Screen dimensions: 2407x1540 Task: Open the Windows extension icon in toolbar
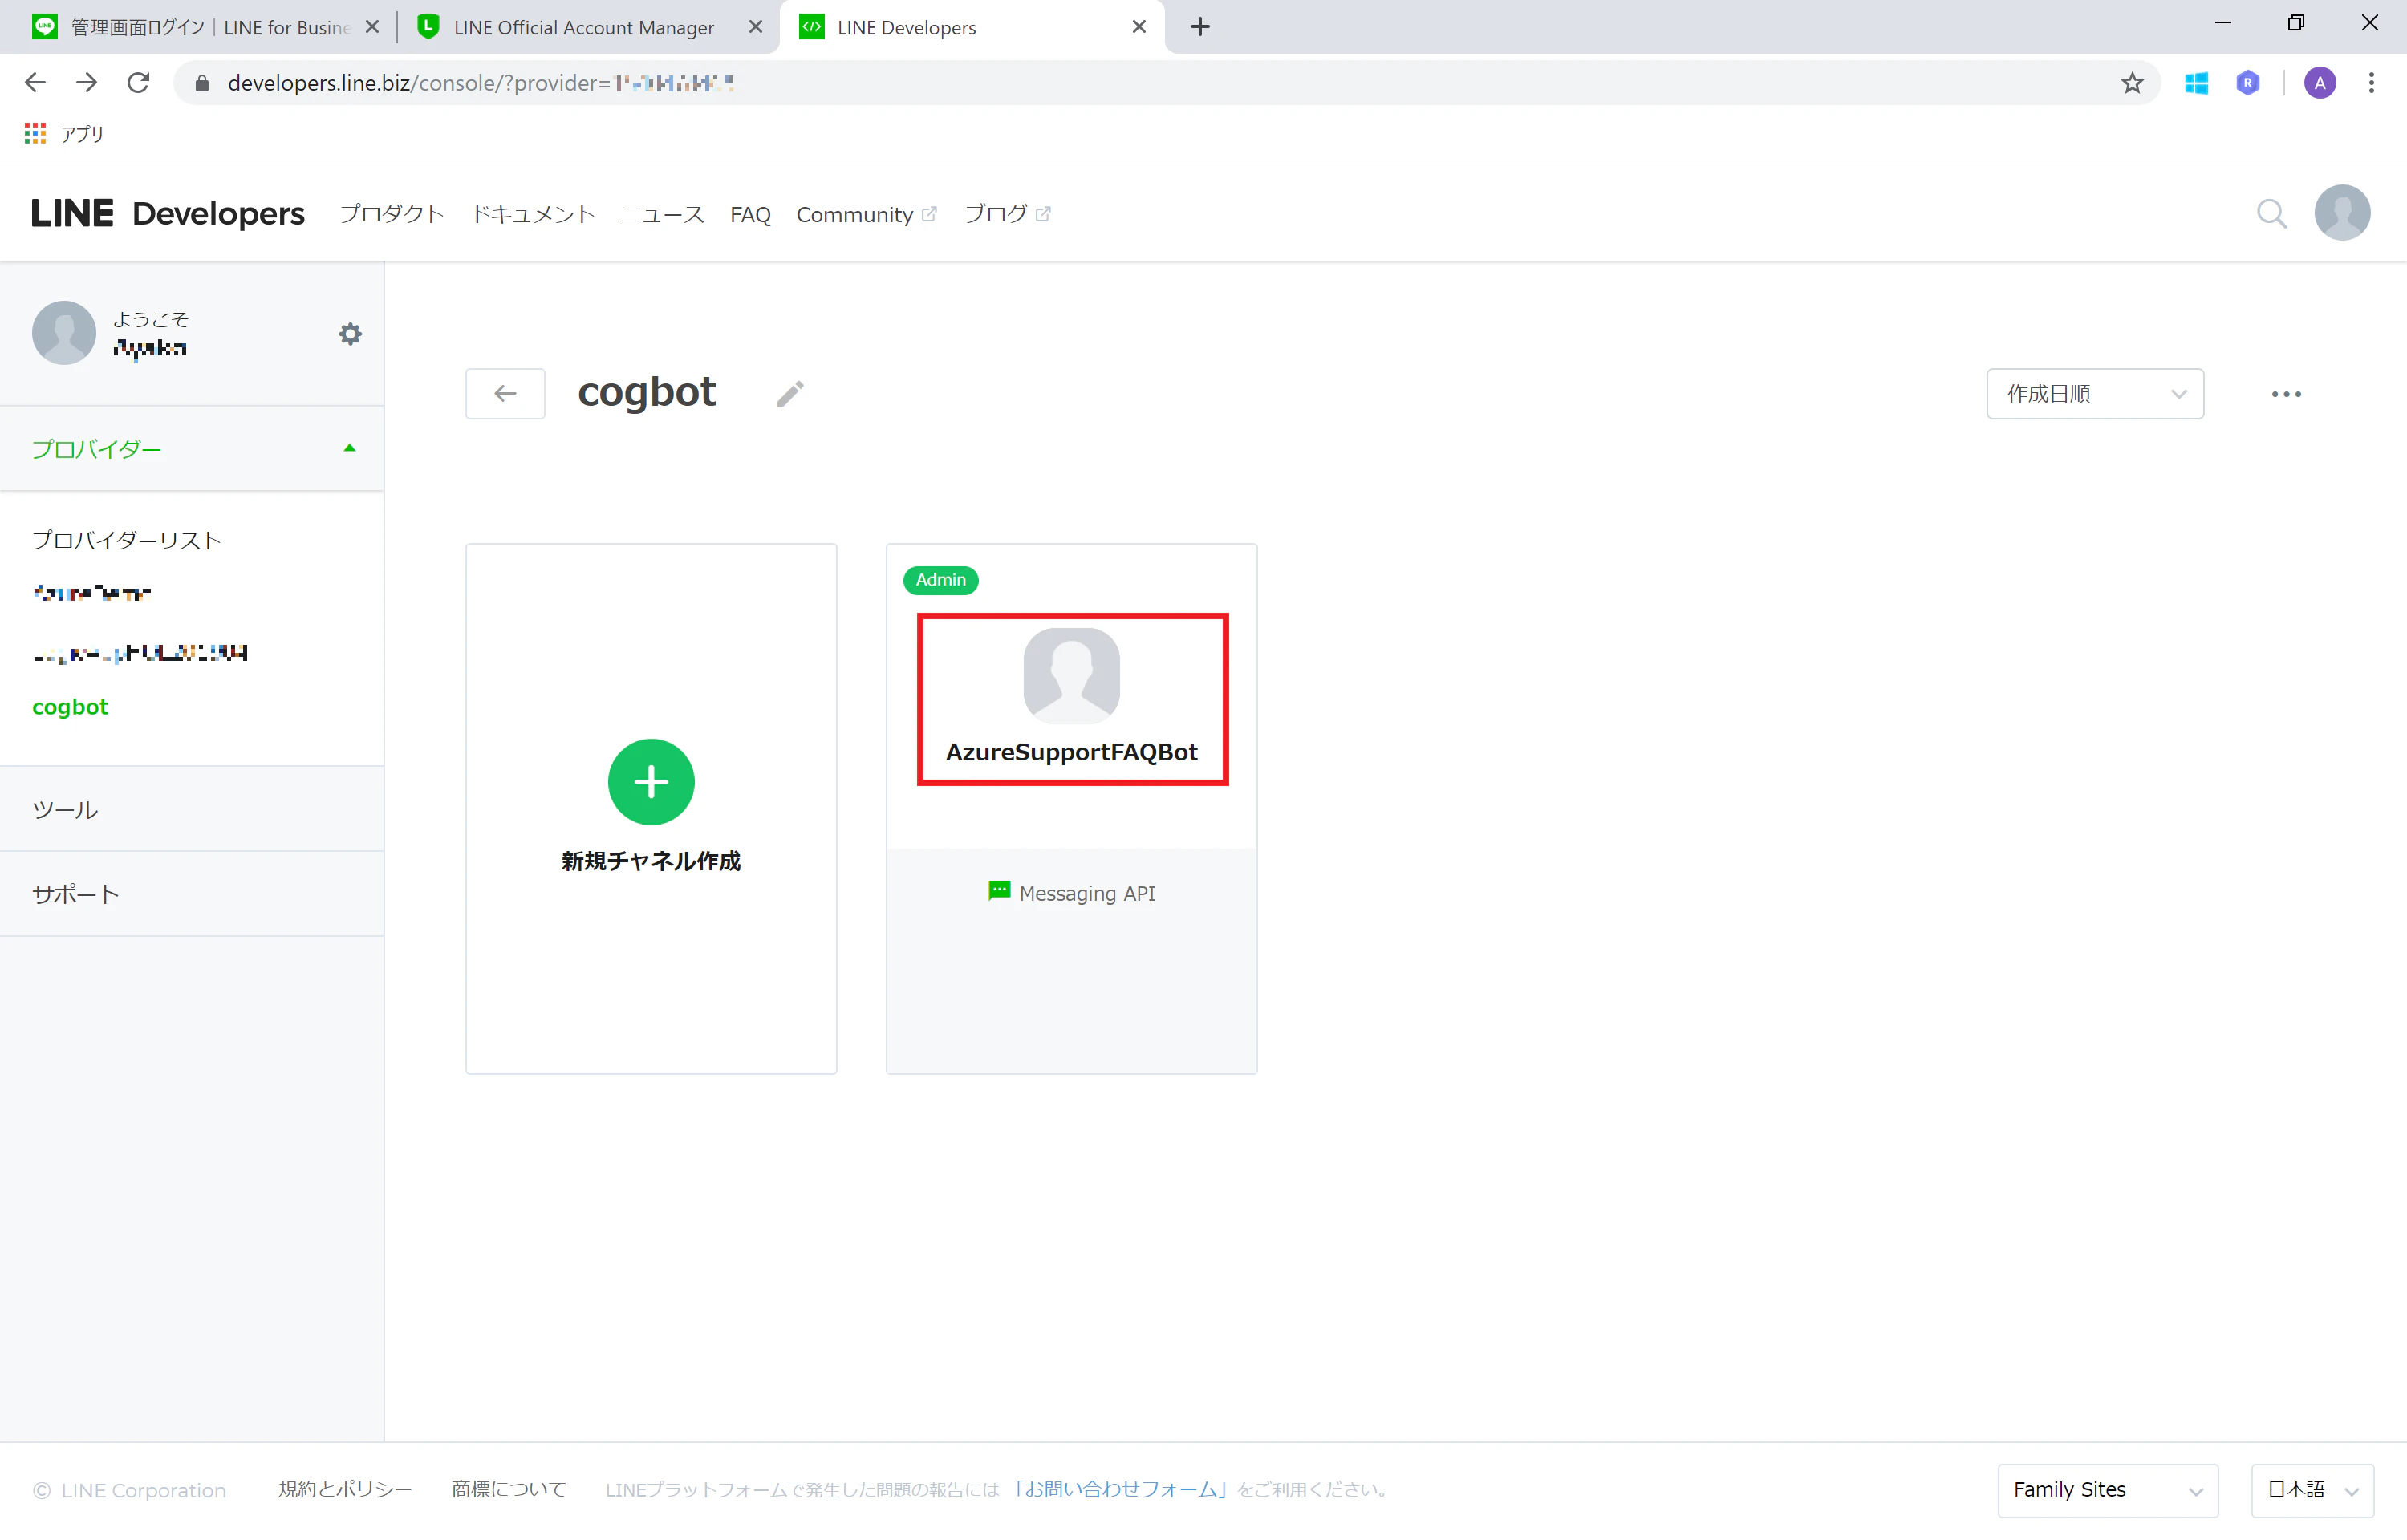click(2197, 83)
